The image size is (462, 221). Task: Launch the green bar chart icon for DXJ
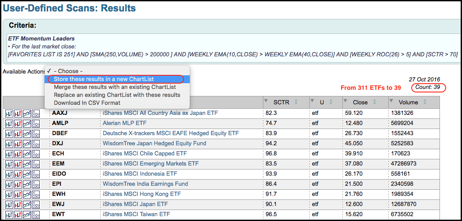[9, 144]
